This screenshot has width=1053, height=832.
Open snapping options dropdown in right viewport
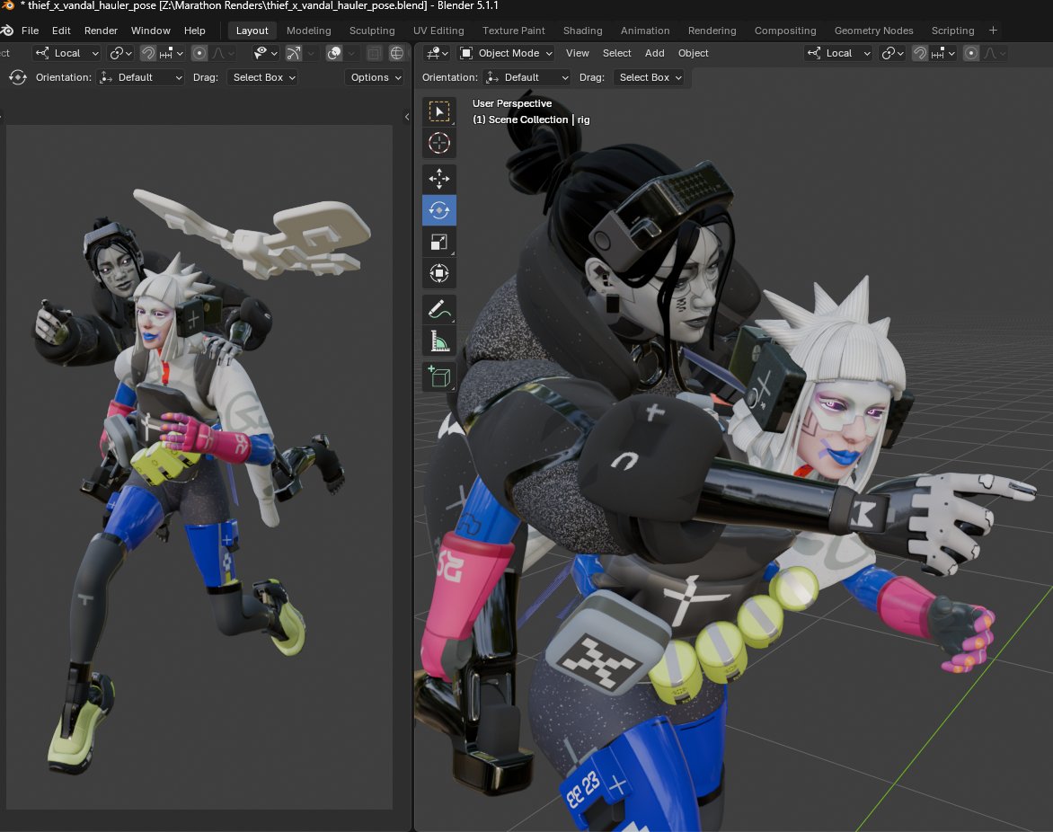coord(943,53)
